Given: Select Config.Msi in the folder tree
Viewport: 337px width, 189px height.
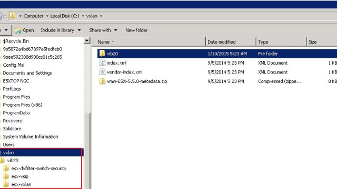Looking at the screenshot, I should [14, 65].
